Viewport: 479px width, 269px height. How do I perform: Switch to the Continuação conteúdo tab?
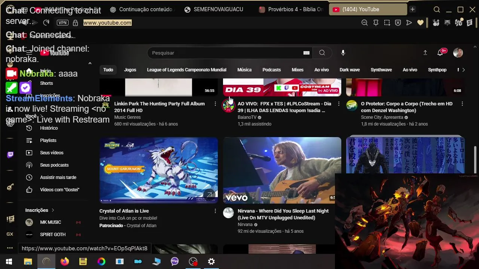141,9
